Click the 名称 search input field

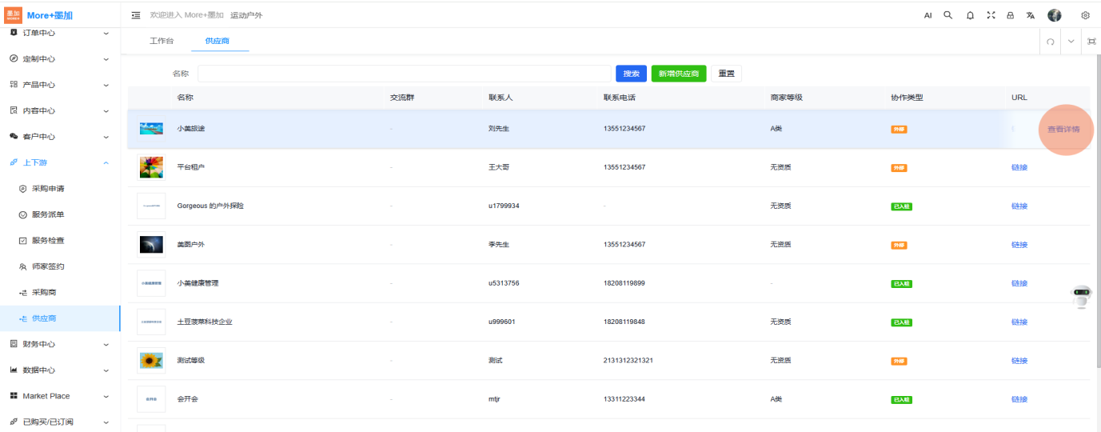point(404,74)
